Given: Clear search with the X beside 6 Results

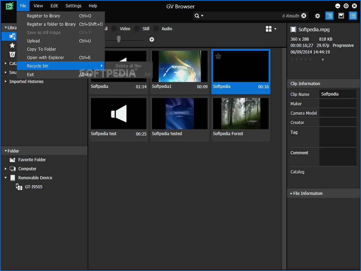Looking at the screenshot, I should [304, 16].
